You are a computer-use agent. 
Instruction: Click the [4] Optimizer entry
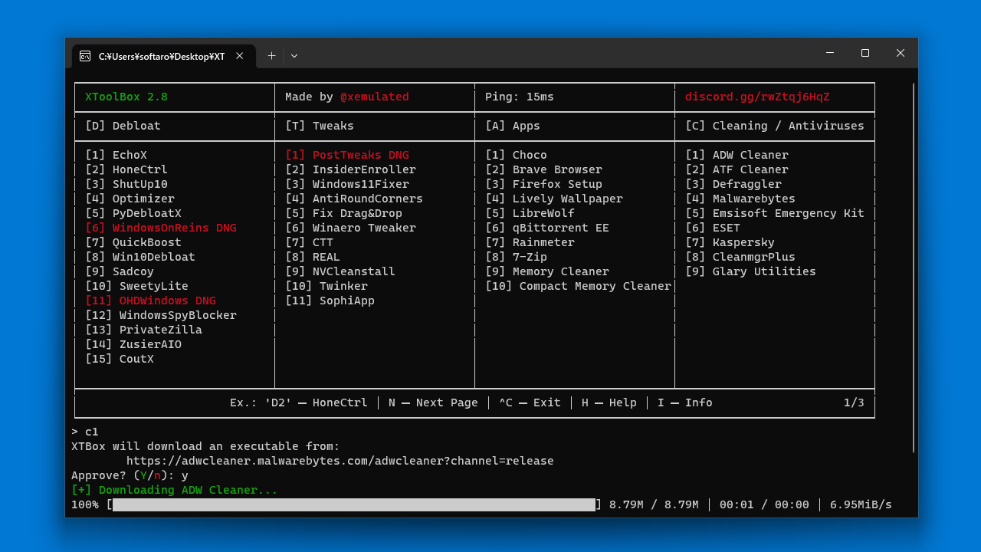130,199
